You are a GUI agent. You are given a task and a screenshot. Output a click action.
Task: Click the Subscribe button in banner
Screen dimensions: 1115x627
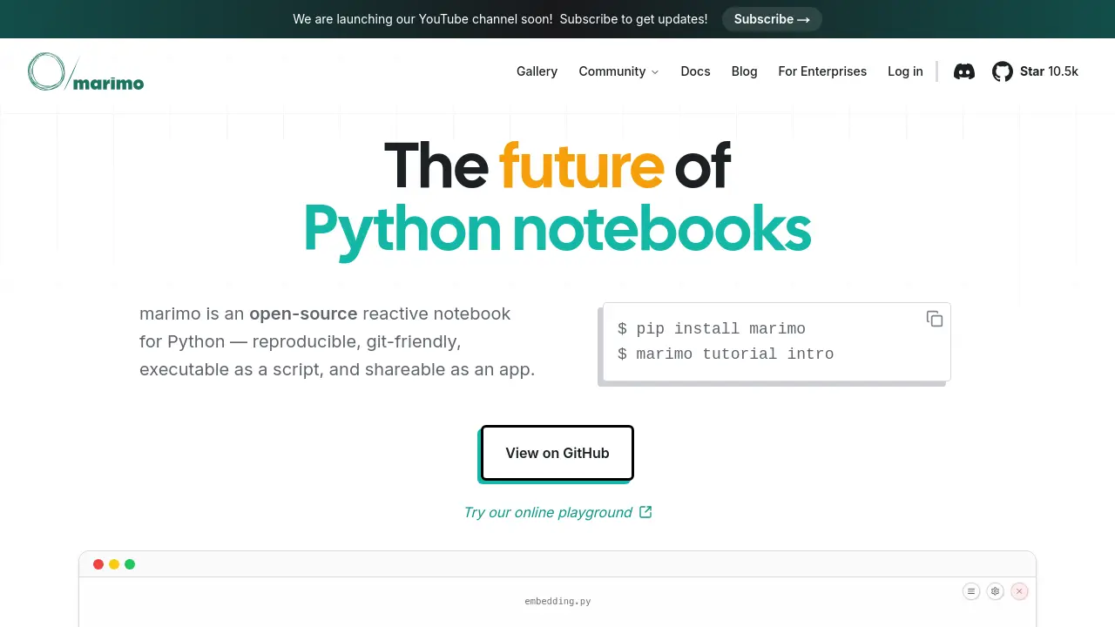pyautogui.click(x=772, y=19)
